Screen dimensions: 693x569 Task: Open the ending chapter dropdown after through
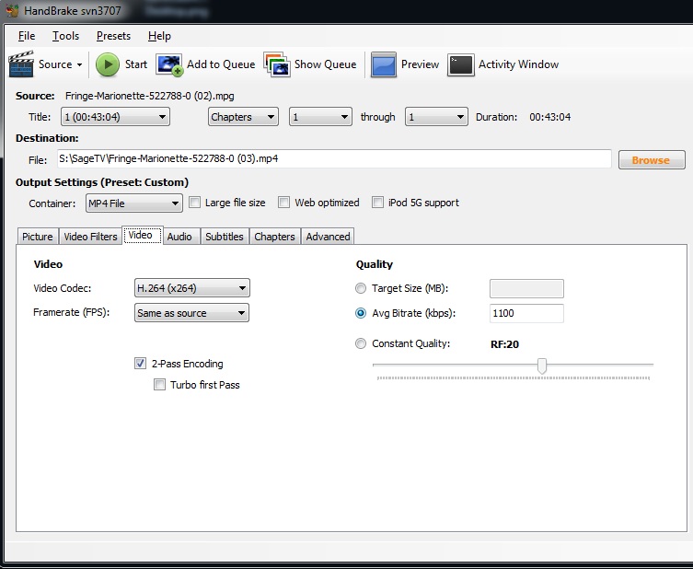(x=436, y=117)
